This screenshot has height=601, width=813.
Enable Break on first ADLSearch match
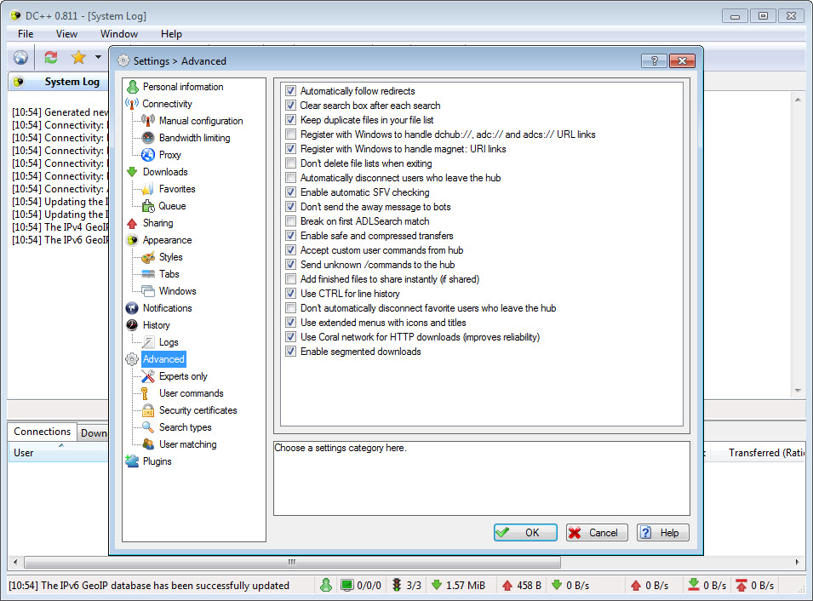(x=291, y=221)
